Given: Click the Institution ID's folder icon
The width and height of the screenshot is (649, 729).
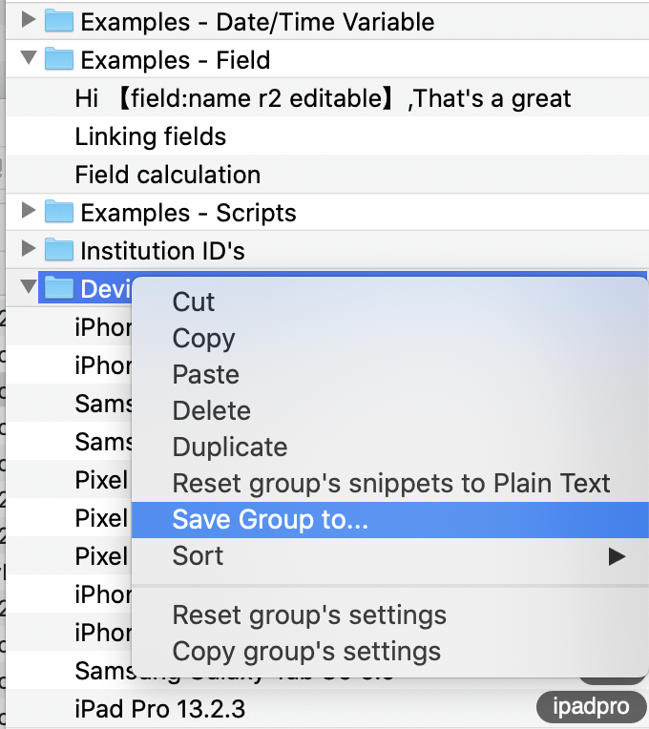Looking at the screenshot, I should click(x=59, y=250).
